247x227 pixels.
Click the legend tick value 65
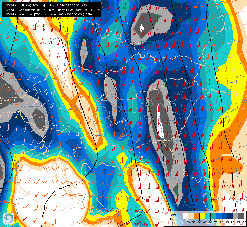(205, 222)
